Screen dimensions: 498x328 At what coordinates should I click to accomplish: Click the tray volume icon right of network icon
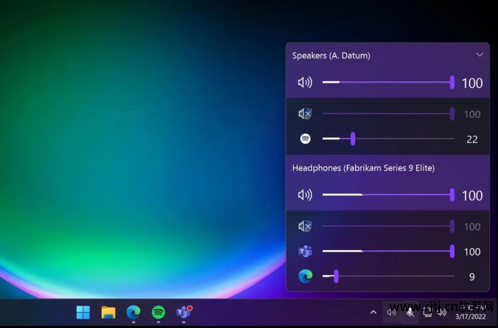442,312
